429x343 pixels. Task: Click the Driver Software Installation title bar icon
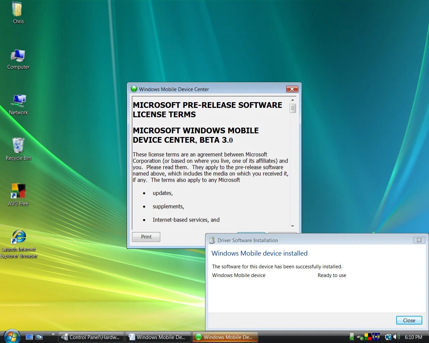[212, 240]
